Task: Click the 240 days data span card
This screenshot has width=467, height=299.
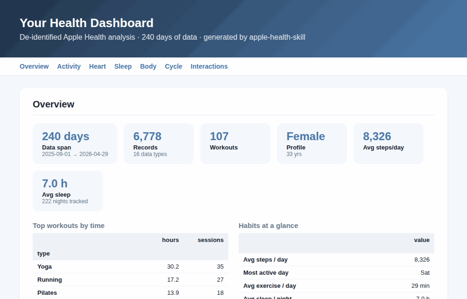Action: [75, 143]
